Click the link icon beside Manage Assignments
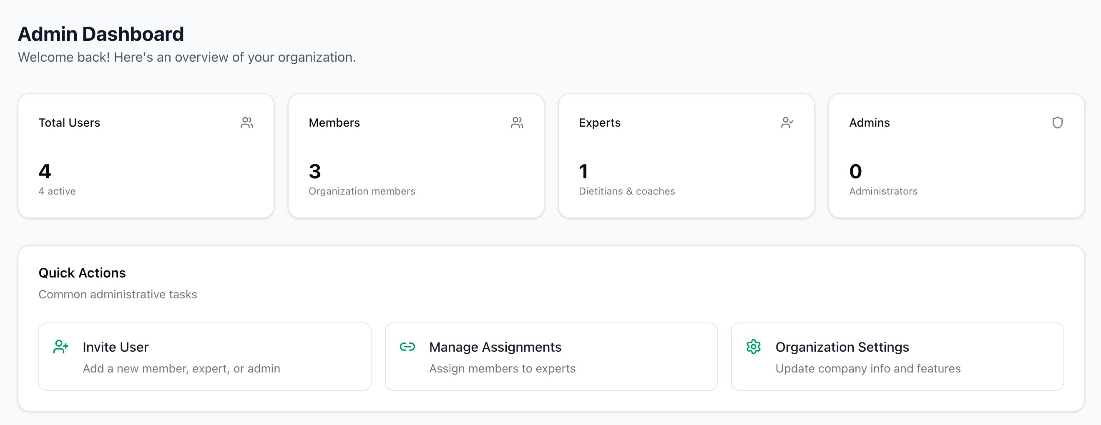Screen dimensions: 1101x425 [407, 346]
